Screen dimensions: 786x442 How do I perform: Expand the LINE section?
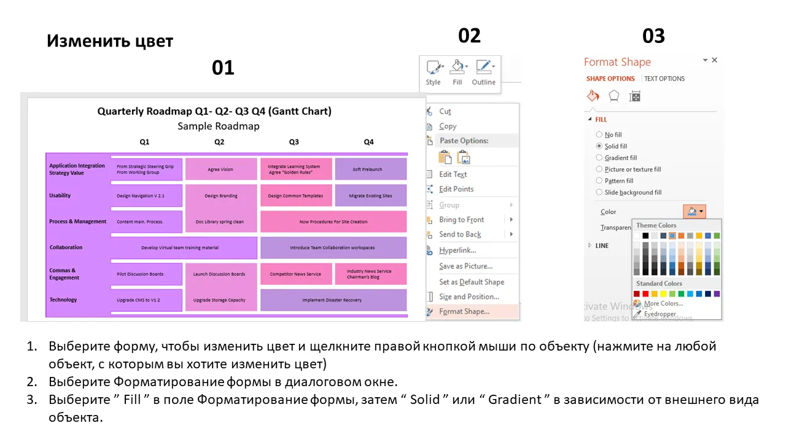(x=591, y=246)
